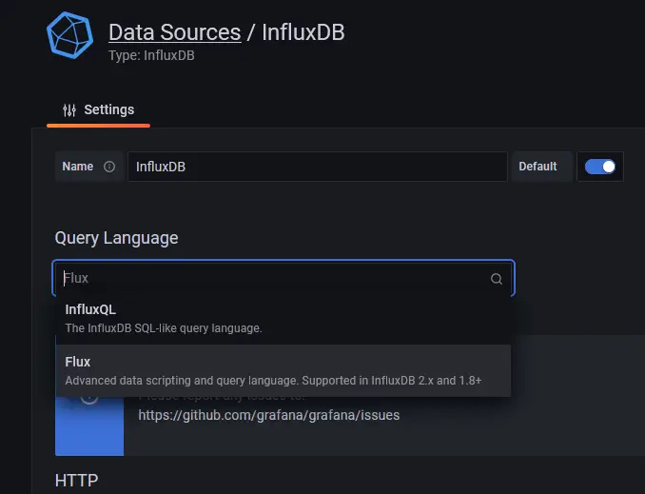This screenshot has height=494, width=645.
Task: Select the InfluxQL query language option
Action: point(283,318)
